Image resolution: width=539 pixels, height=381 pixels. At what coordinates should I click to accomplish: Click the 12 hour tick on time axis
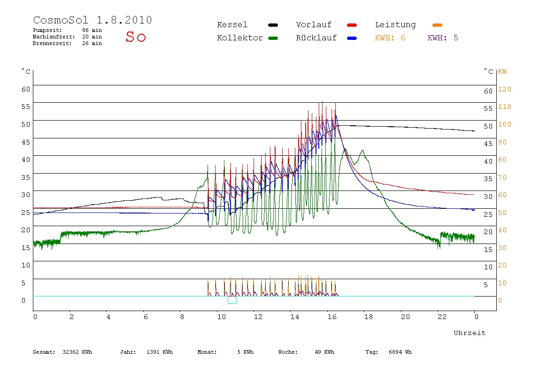coord(258,317)
